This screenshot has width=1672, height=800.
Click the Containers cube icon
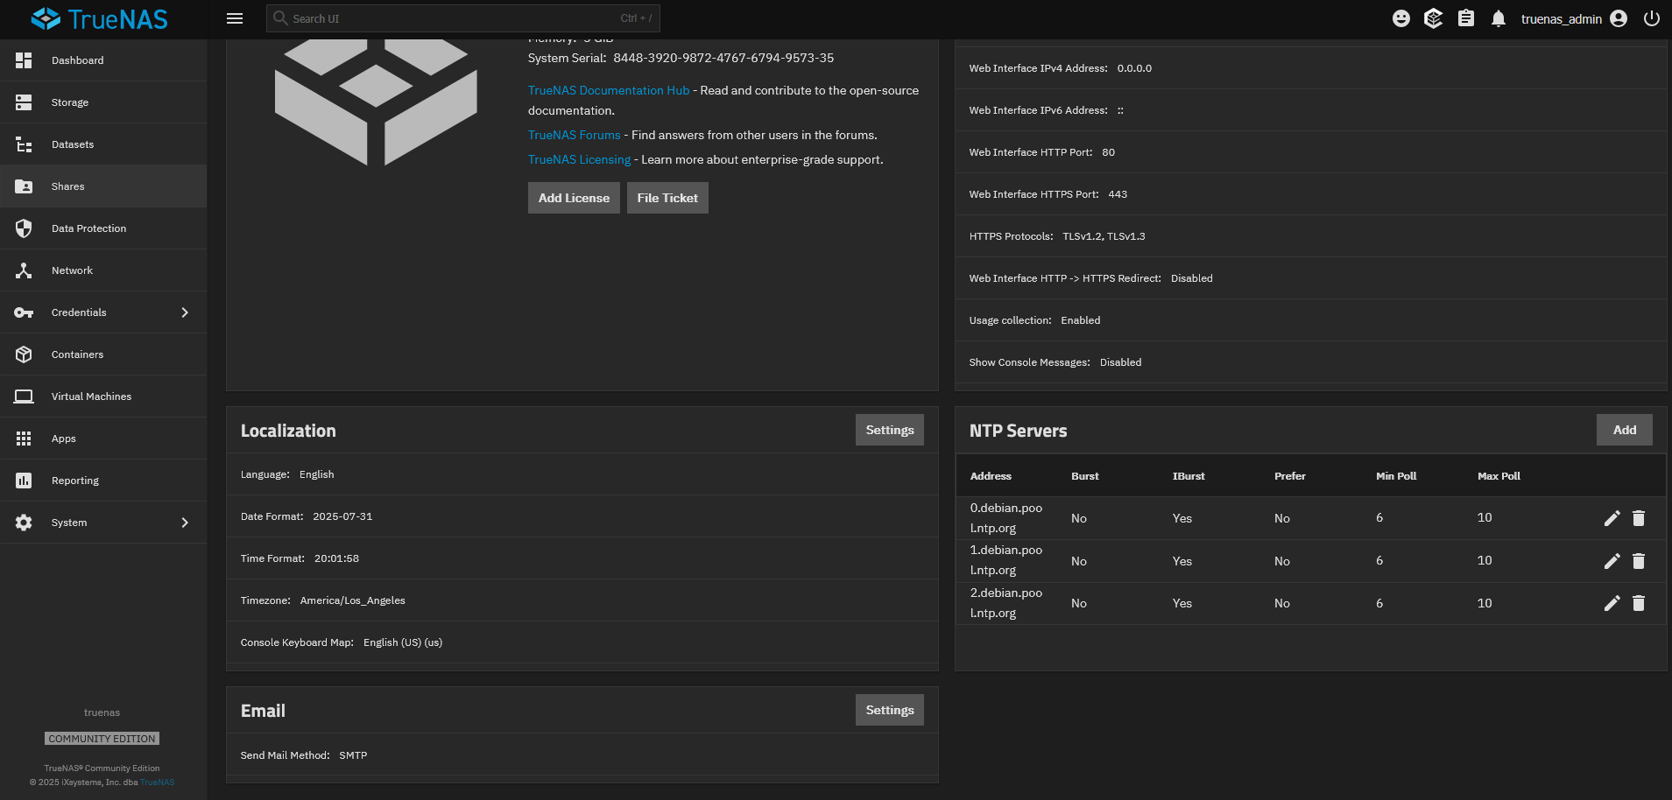pyautogui.click(x=24, y=354)
